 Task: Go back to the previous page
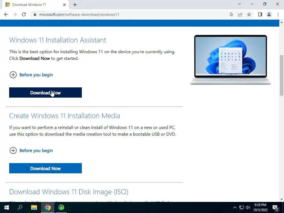[6, 14]
